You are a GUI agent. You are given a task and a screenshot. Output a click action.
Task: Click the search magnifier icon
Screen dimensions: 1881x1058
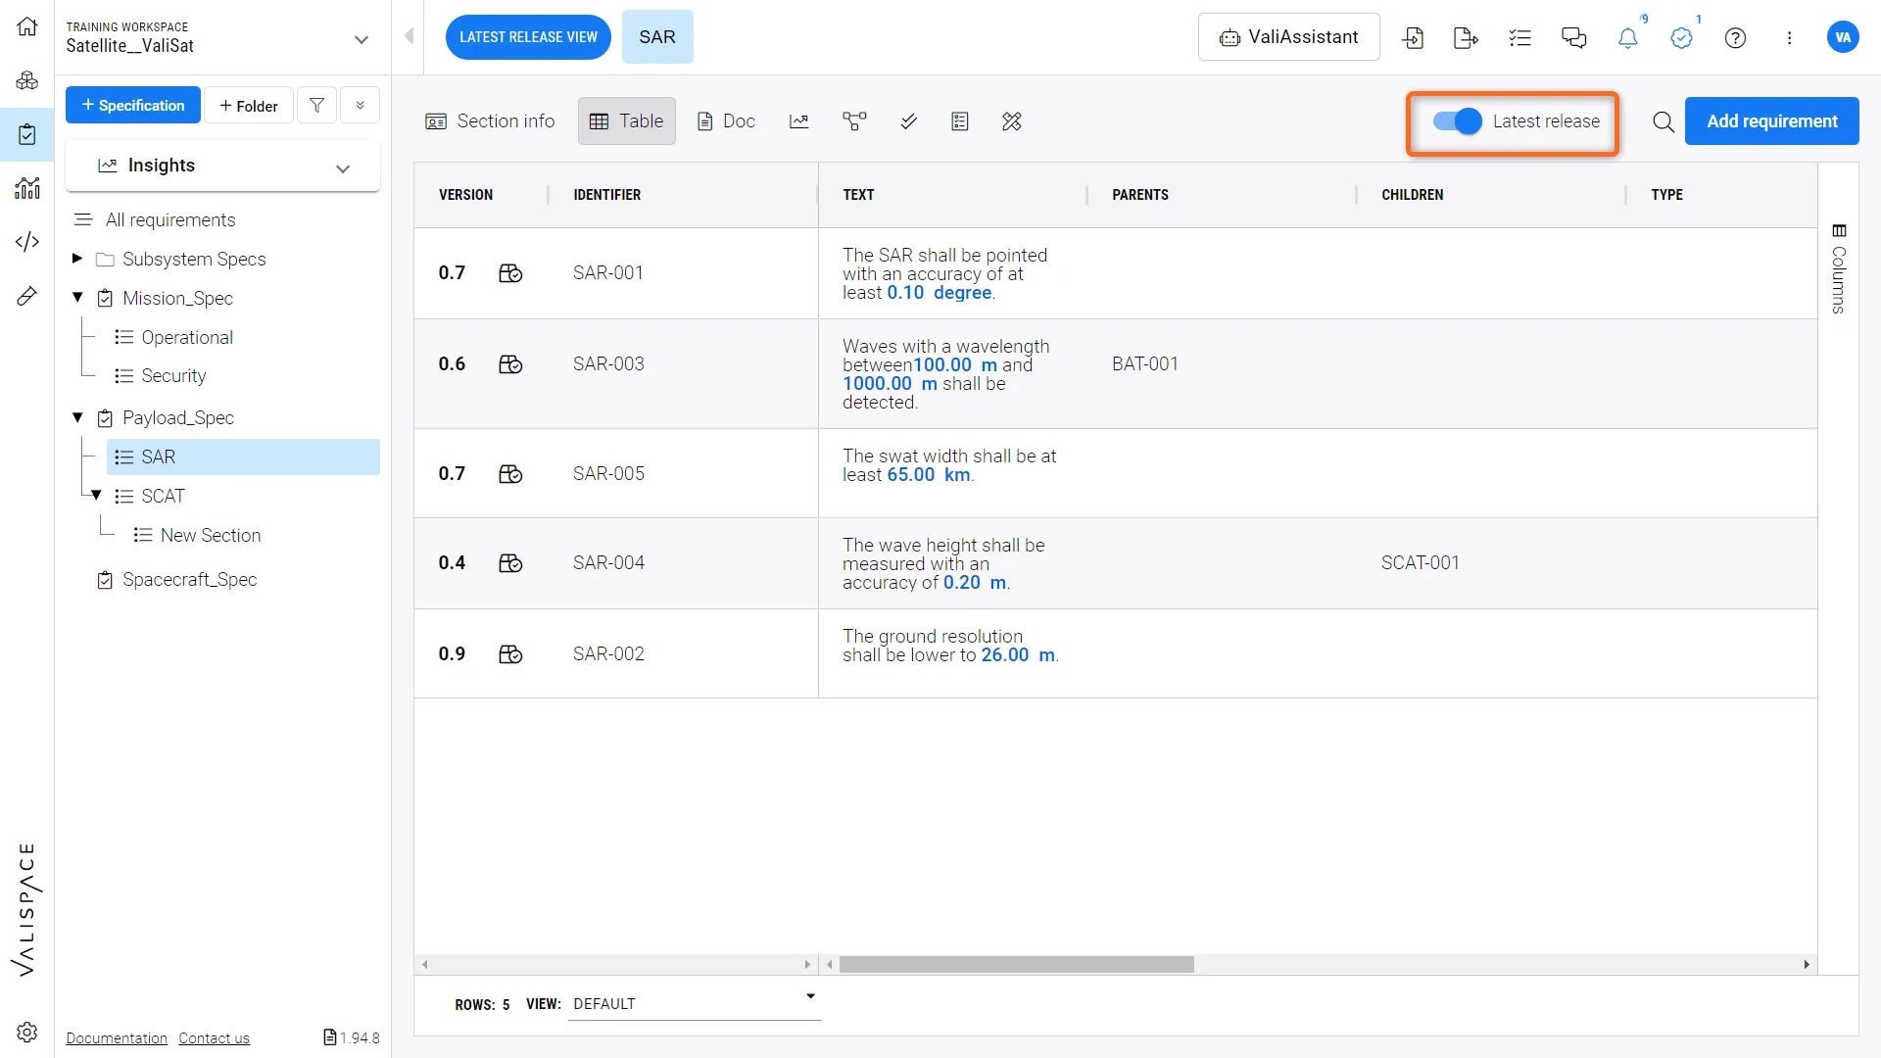[x=1663, y=121]
